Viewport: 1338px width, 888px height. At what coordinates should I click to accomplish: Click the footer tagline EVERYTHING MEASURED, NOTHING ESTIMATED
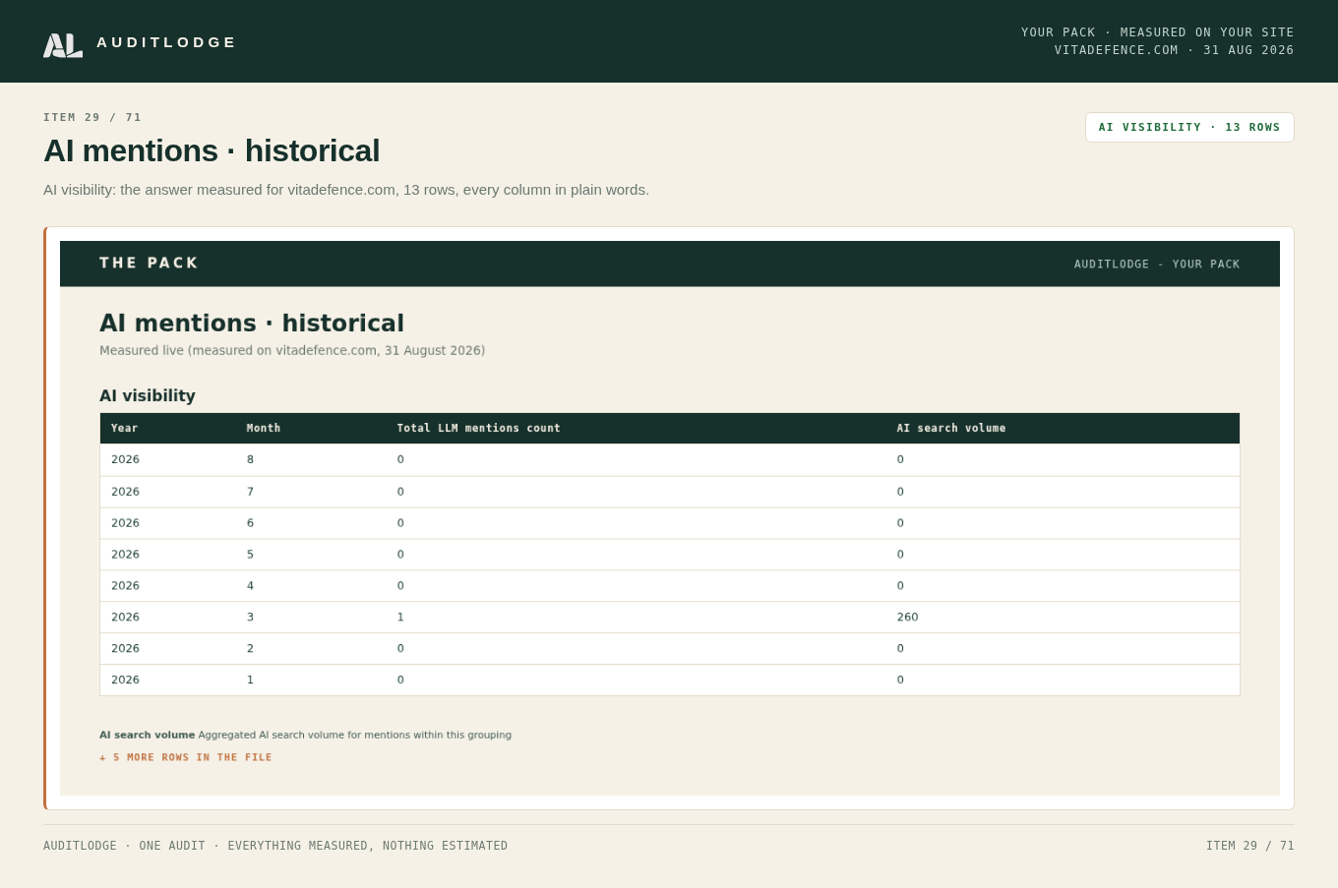[x=368, y=846]
